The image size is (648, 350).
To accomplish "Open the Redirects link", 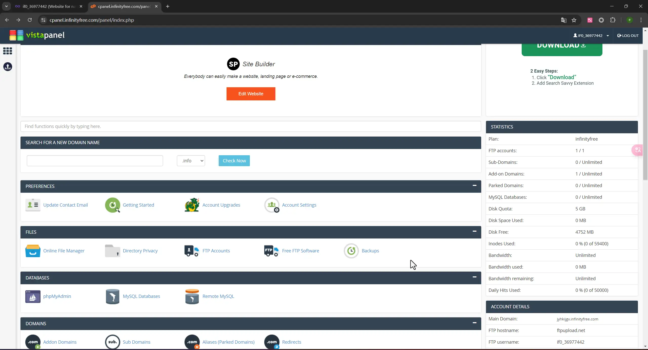I will pyautogui.click(x=292, y=342).
